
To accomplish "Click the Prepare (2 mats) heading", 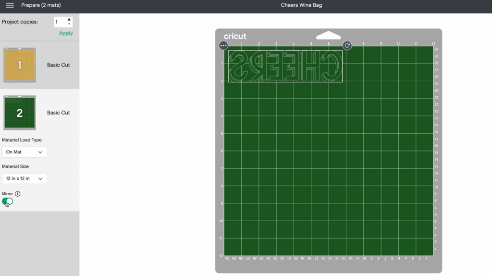I will 41,5.
